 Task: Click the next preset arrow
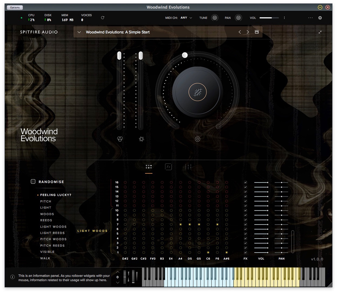[x=248, y=32]
